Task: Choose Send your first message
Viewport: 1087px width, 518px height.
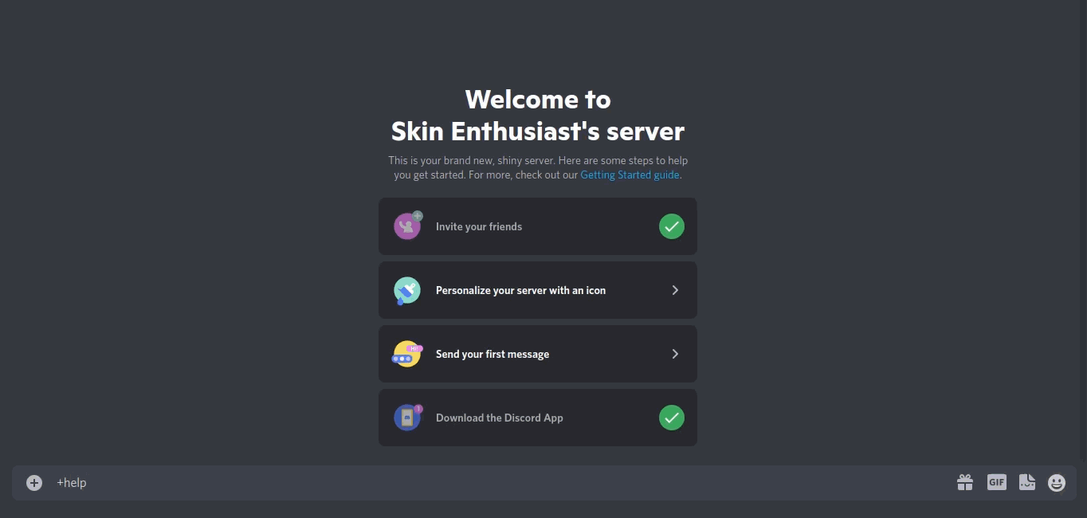Action: [x=538, y=354]
